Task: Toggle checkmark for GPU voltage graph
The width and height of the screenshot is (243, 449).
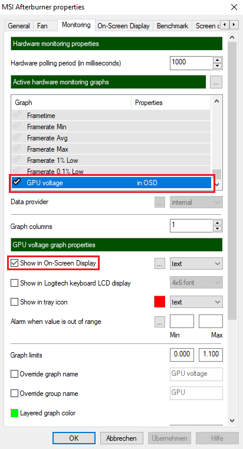Action: (x=17, y=182)
